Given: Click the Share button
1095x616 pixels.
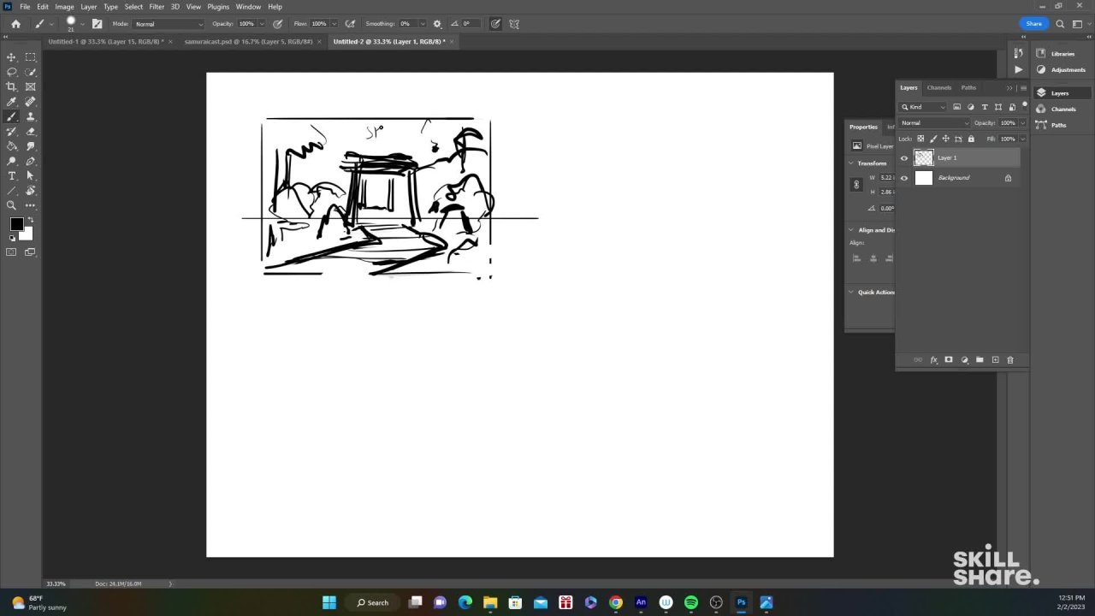Looking at the screenshot, I should 1033,24.
